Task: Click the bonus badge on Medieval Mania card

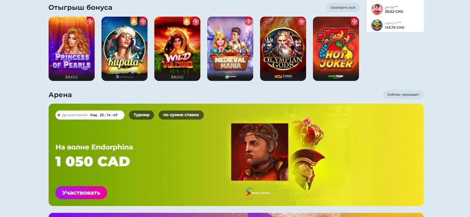Action: (x=249, y=21)
